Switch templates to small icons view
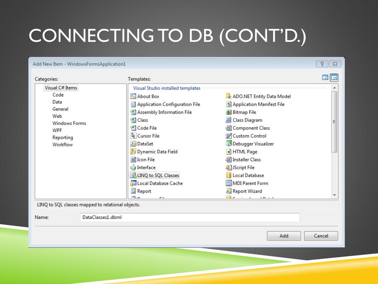 point(334,78)
